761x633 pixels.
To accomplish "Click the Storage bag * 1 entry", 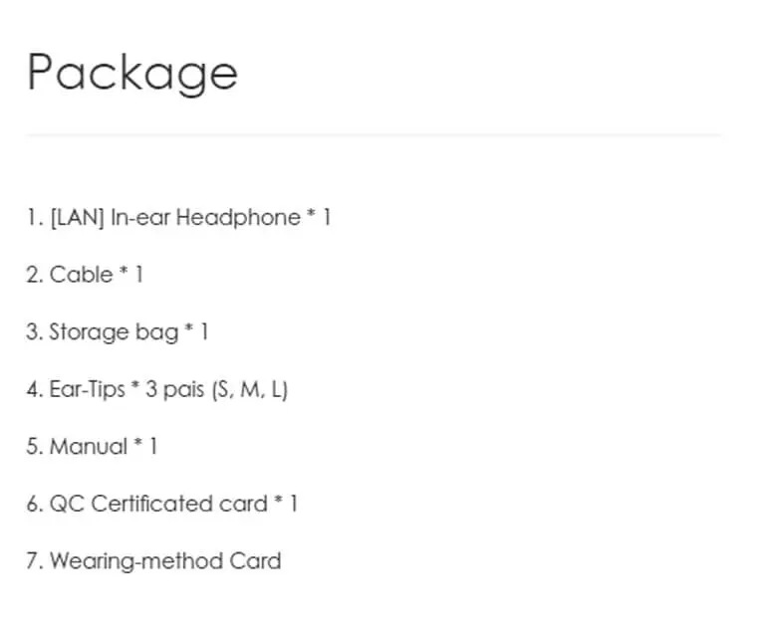I will pos(118,332).
